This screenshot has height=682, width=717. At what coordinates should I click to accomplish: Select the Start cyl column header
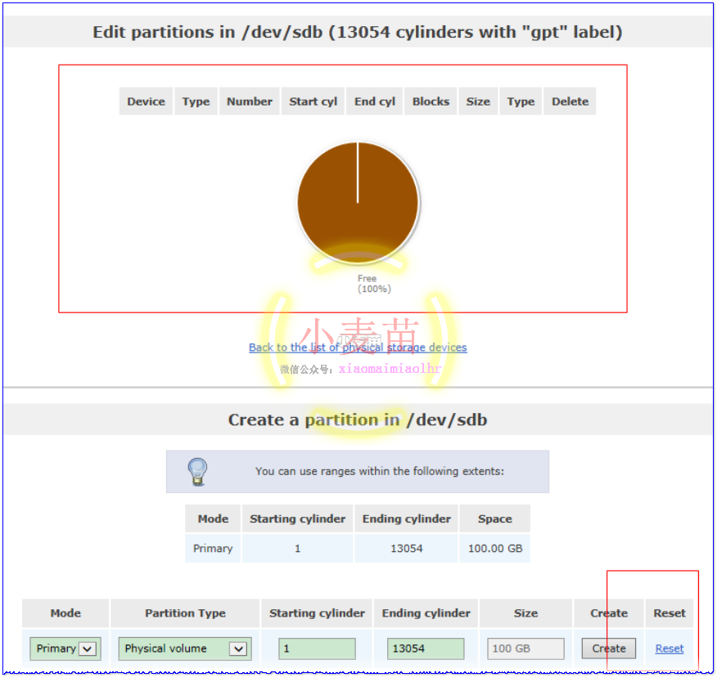313,101
